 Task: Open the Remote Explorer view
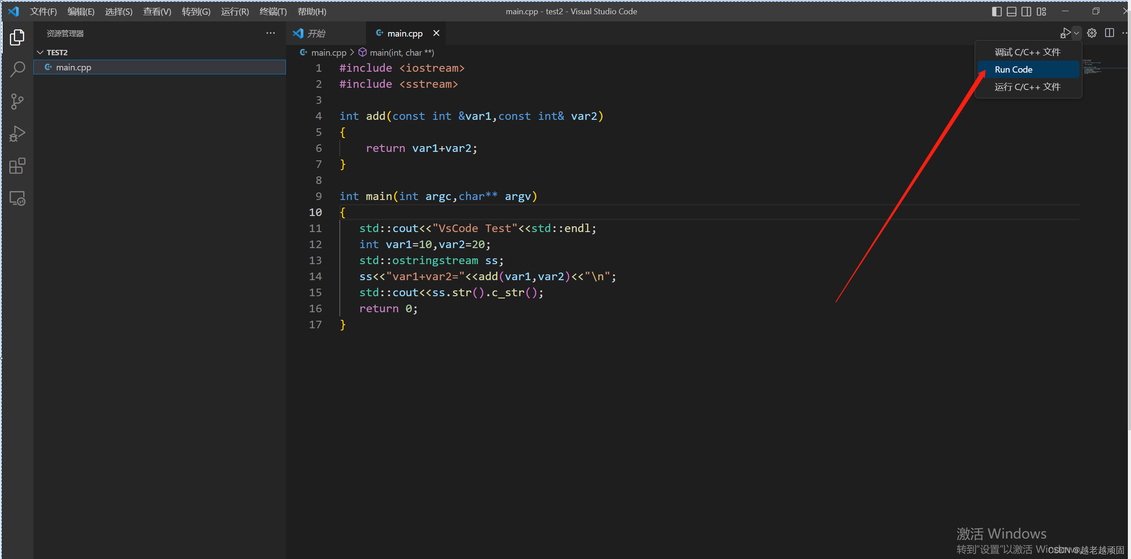point(17,198)
